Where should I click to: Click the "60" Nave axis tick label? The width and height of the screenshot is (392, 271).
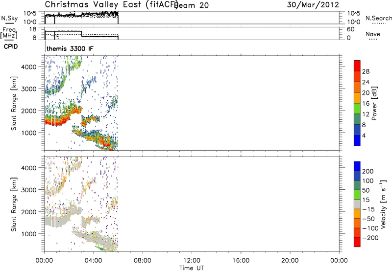point(350,29)
